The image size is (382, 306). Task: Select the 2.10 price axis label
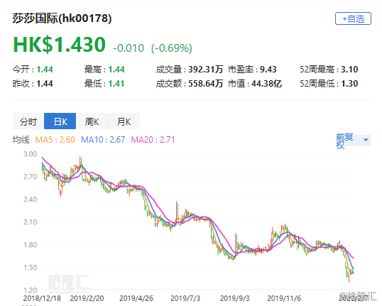[x=30, y=222]
